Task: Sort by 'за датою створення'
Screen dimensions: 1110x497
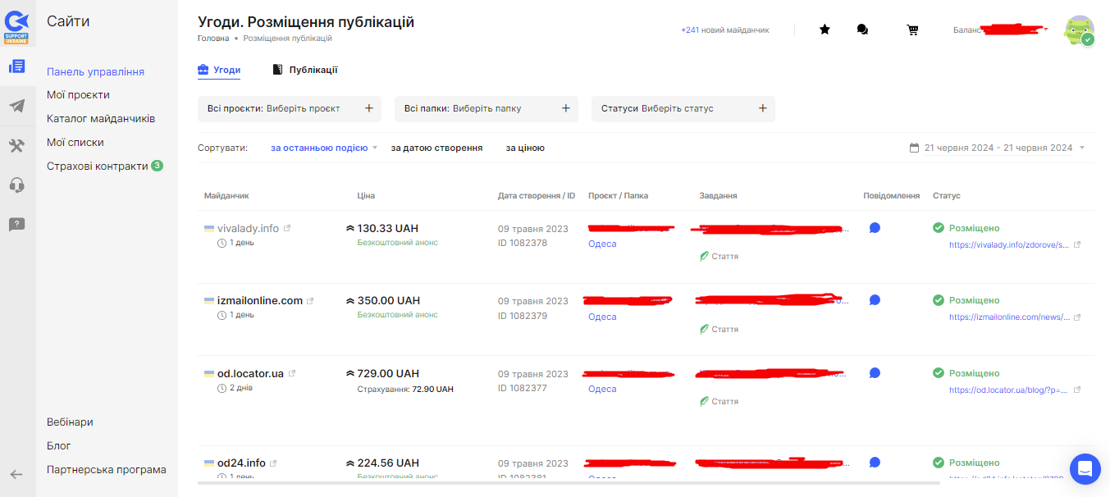Action: tap(436, 148)
